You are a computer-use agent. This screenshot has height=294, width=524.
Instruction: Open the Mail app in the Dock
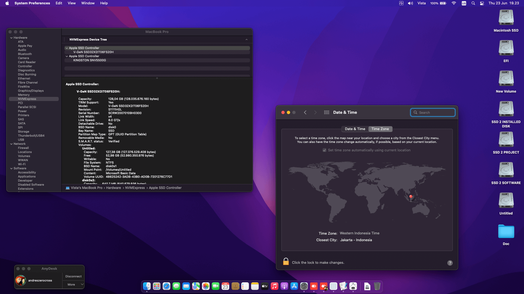186,286
